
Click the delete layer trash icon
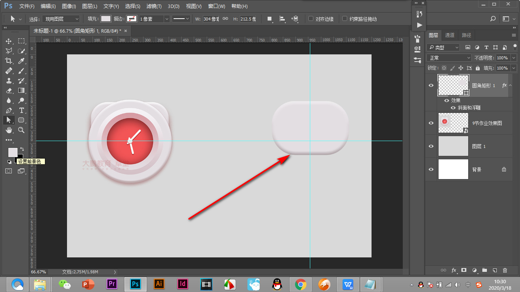tap(505, 270)
